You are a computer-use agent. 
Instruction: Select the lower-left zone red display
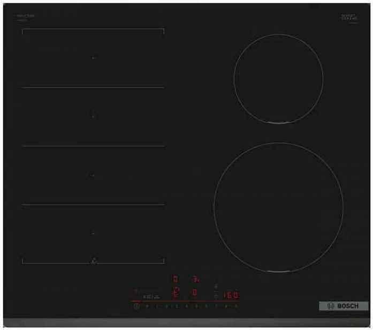175,292
